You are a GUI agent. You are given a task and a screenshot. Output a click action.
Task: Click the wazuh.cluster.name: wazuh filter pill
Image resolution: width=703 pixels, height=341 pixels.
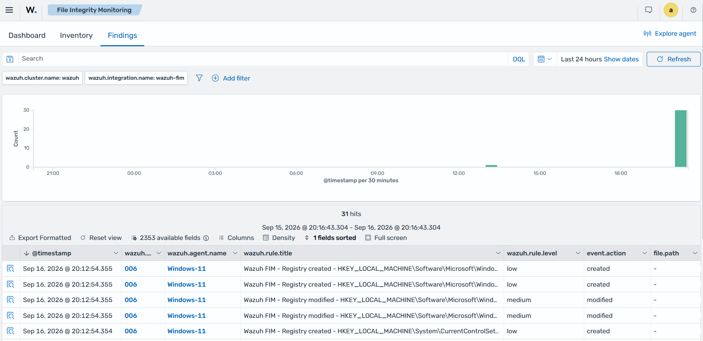(42, 78)
